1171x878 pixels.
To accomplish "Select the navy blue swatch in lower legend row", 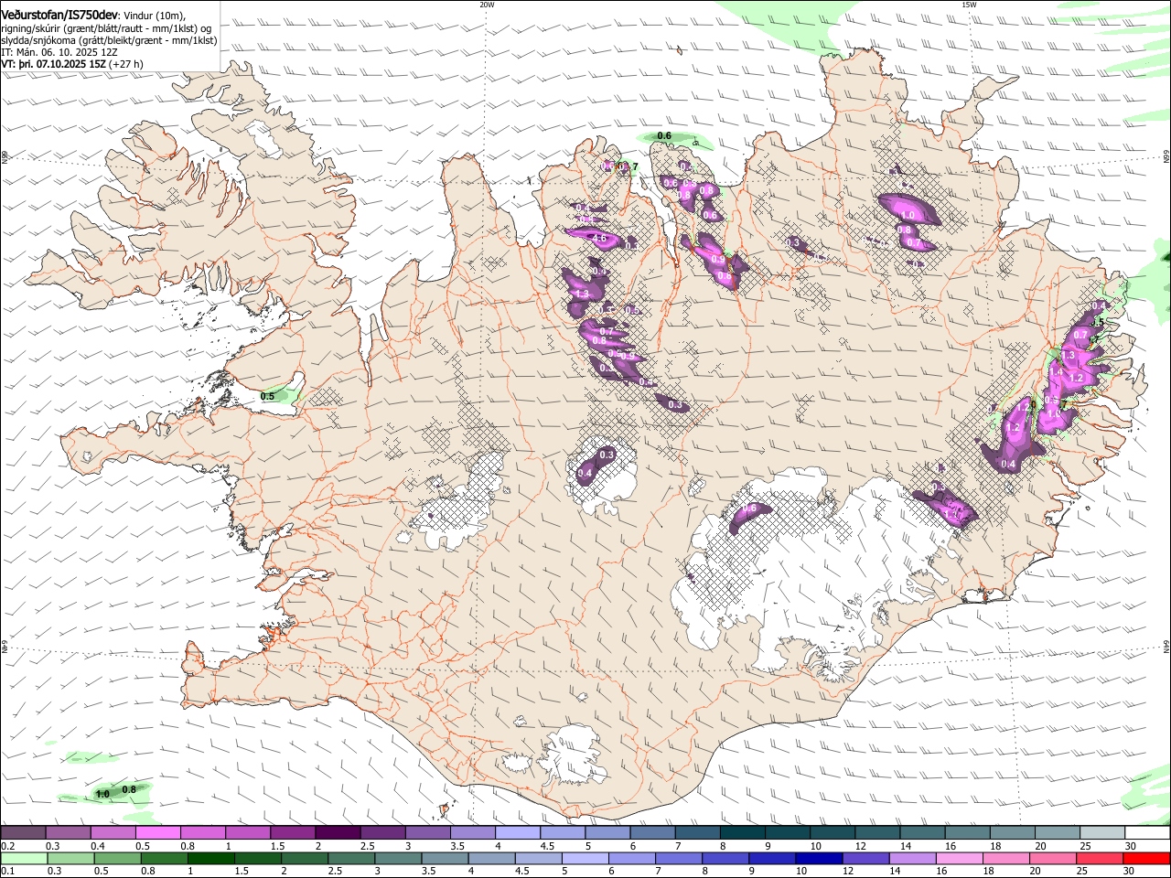I will [817, 857].
